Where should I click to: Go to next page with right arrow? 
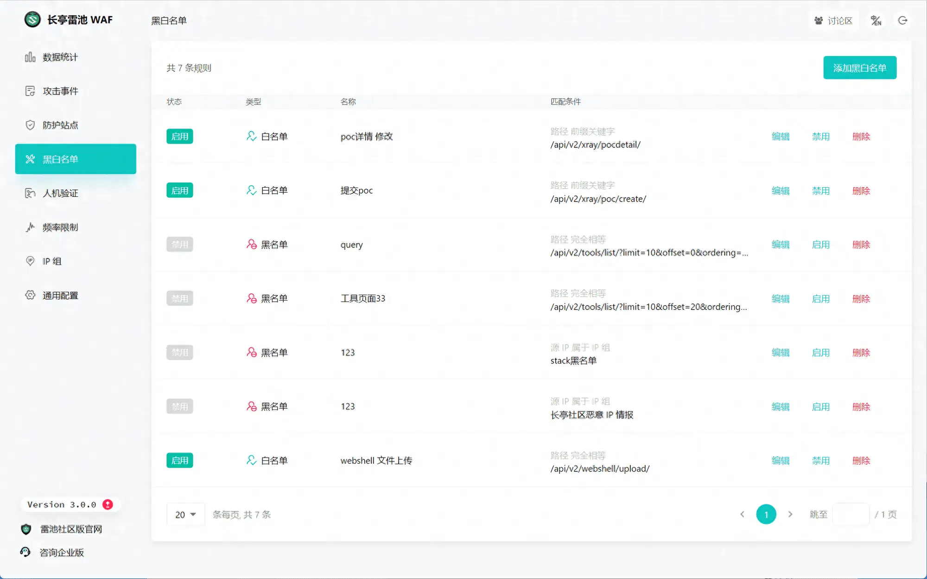click(791, 514)
